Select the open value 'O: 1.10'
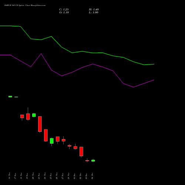The height and width of the screenshot is (185, 185). click(x=64, y=13)
